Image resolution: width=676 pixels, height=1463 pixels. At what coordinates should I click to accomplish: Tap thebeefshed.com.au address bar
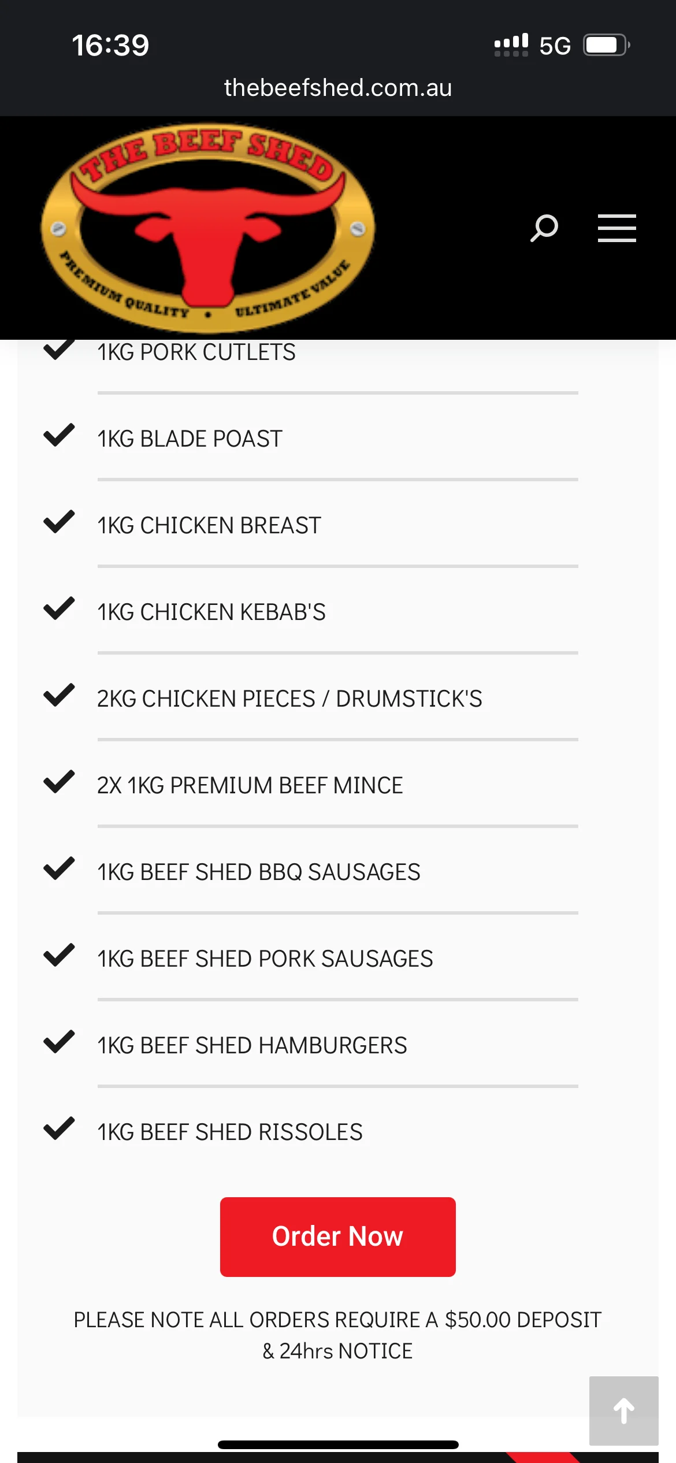[338, 88]
